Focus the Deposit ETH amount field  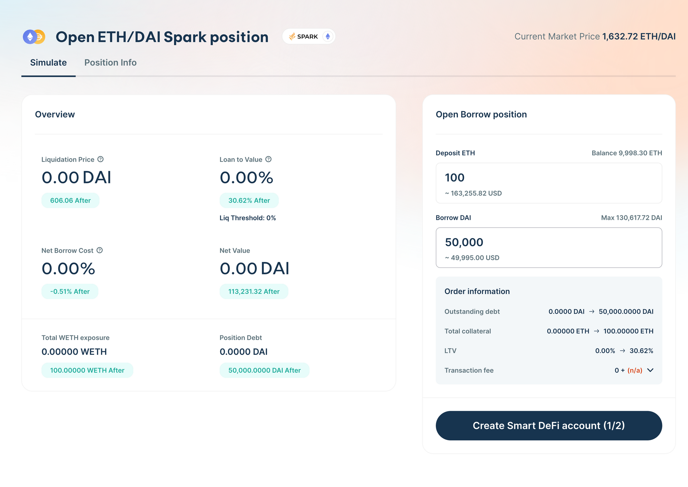[548, 178]
